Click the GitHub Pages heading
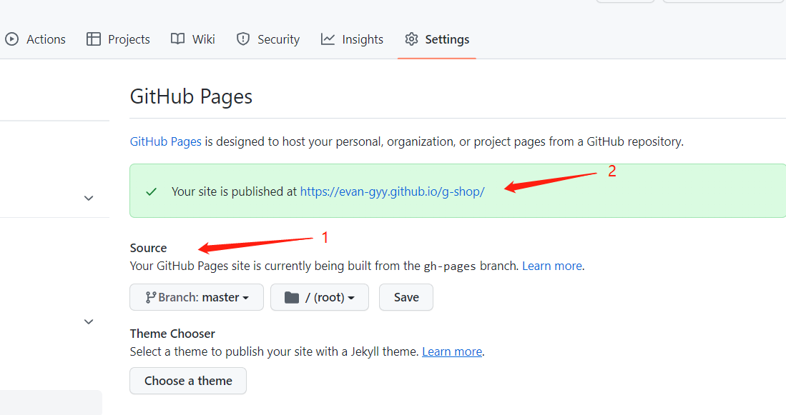Image resolution: width=786 pixels, height=415 pixels. point(191,96)
